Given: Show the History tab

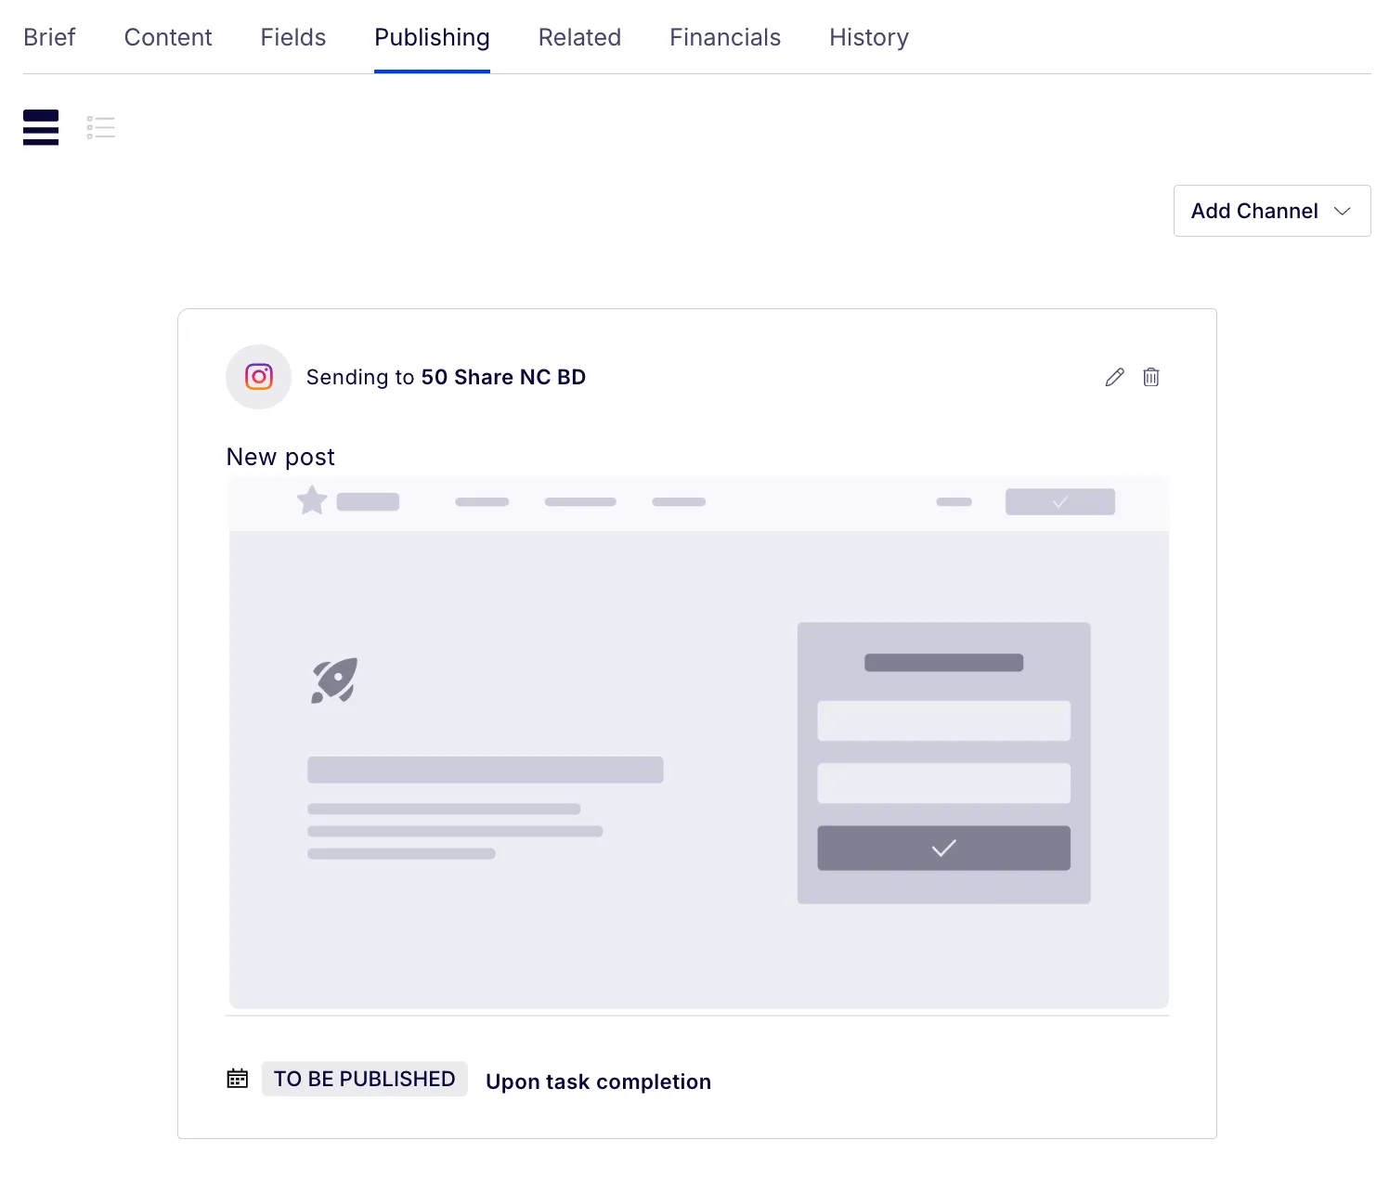Looking at the screenshot, I should coord(869,37).
